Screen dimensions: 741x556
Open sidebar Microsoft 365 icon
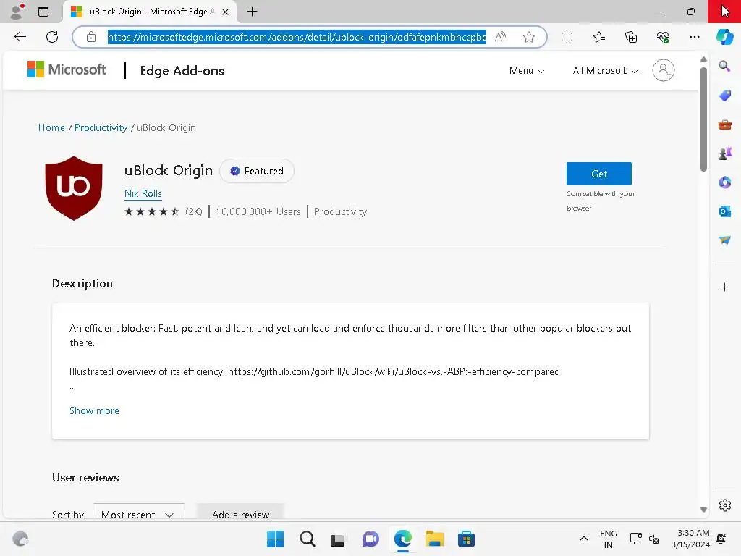[724, 182]
